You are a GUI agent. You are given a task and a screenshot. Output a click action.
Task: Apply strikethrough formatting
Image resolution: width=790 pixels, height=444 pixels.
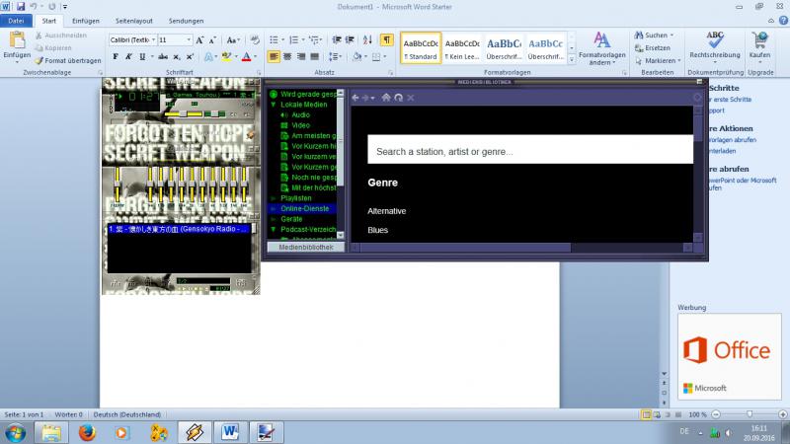click(163, 57)
